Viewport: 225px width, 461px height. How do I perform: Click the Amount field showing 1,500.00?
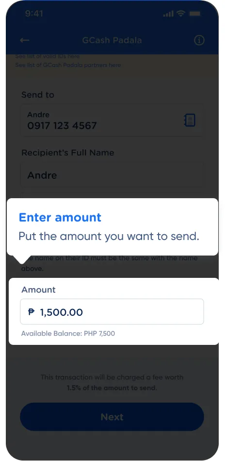click(112, 312)
